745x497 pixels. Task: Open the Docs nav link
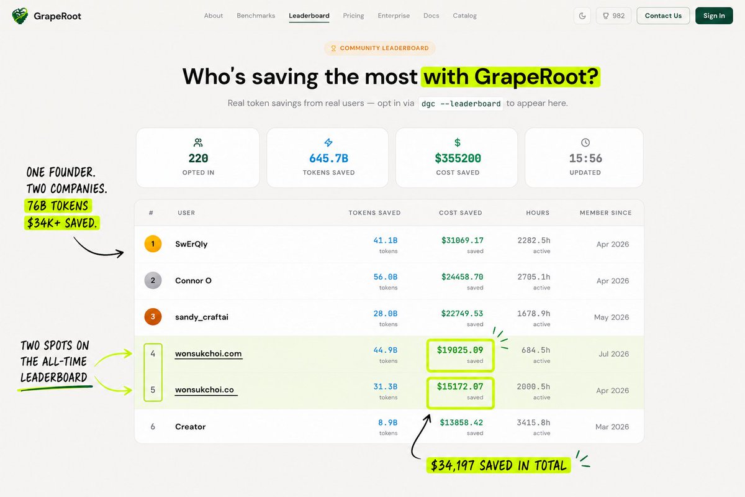pos(431,16)
